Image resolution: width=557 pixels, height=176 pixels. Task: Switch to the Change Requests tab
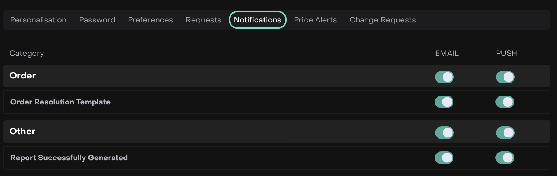[x=382, y=20]
